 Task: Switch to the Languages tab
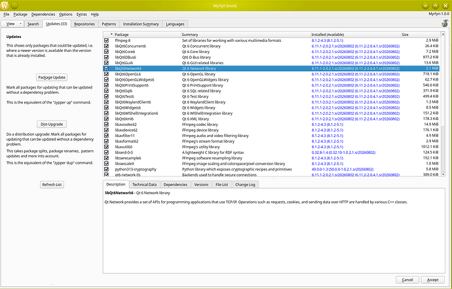[175, 24]
